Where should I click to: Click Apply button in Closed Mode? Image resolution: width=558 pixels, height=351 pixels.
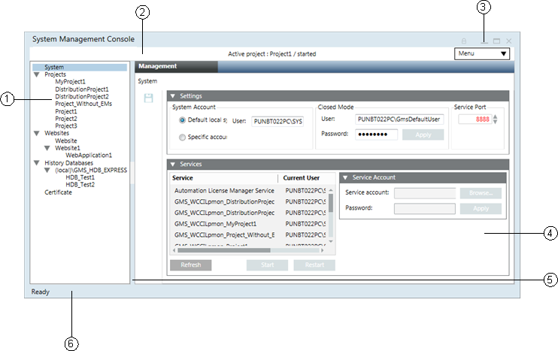pyautogui.click(x=423, y=135)
